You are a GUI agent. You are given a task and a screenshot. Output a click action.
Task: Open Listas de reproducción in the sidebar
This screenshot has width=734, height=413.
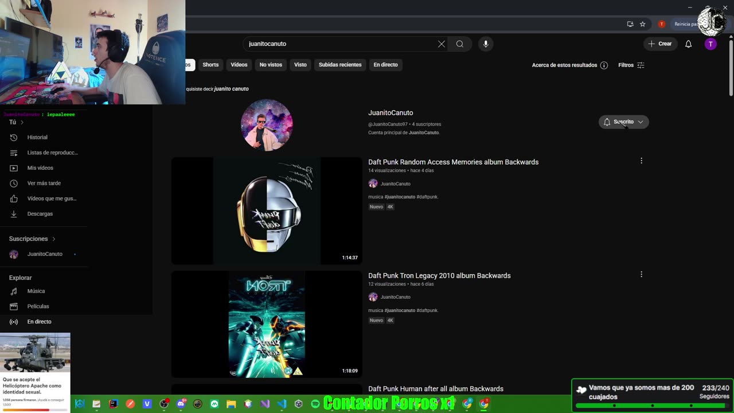coord(44,153)
